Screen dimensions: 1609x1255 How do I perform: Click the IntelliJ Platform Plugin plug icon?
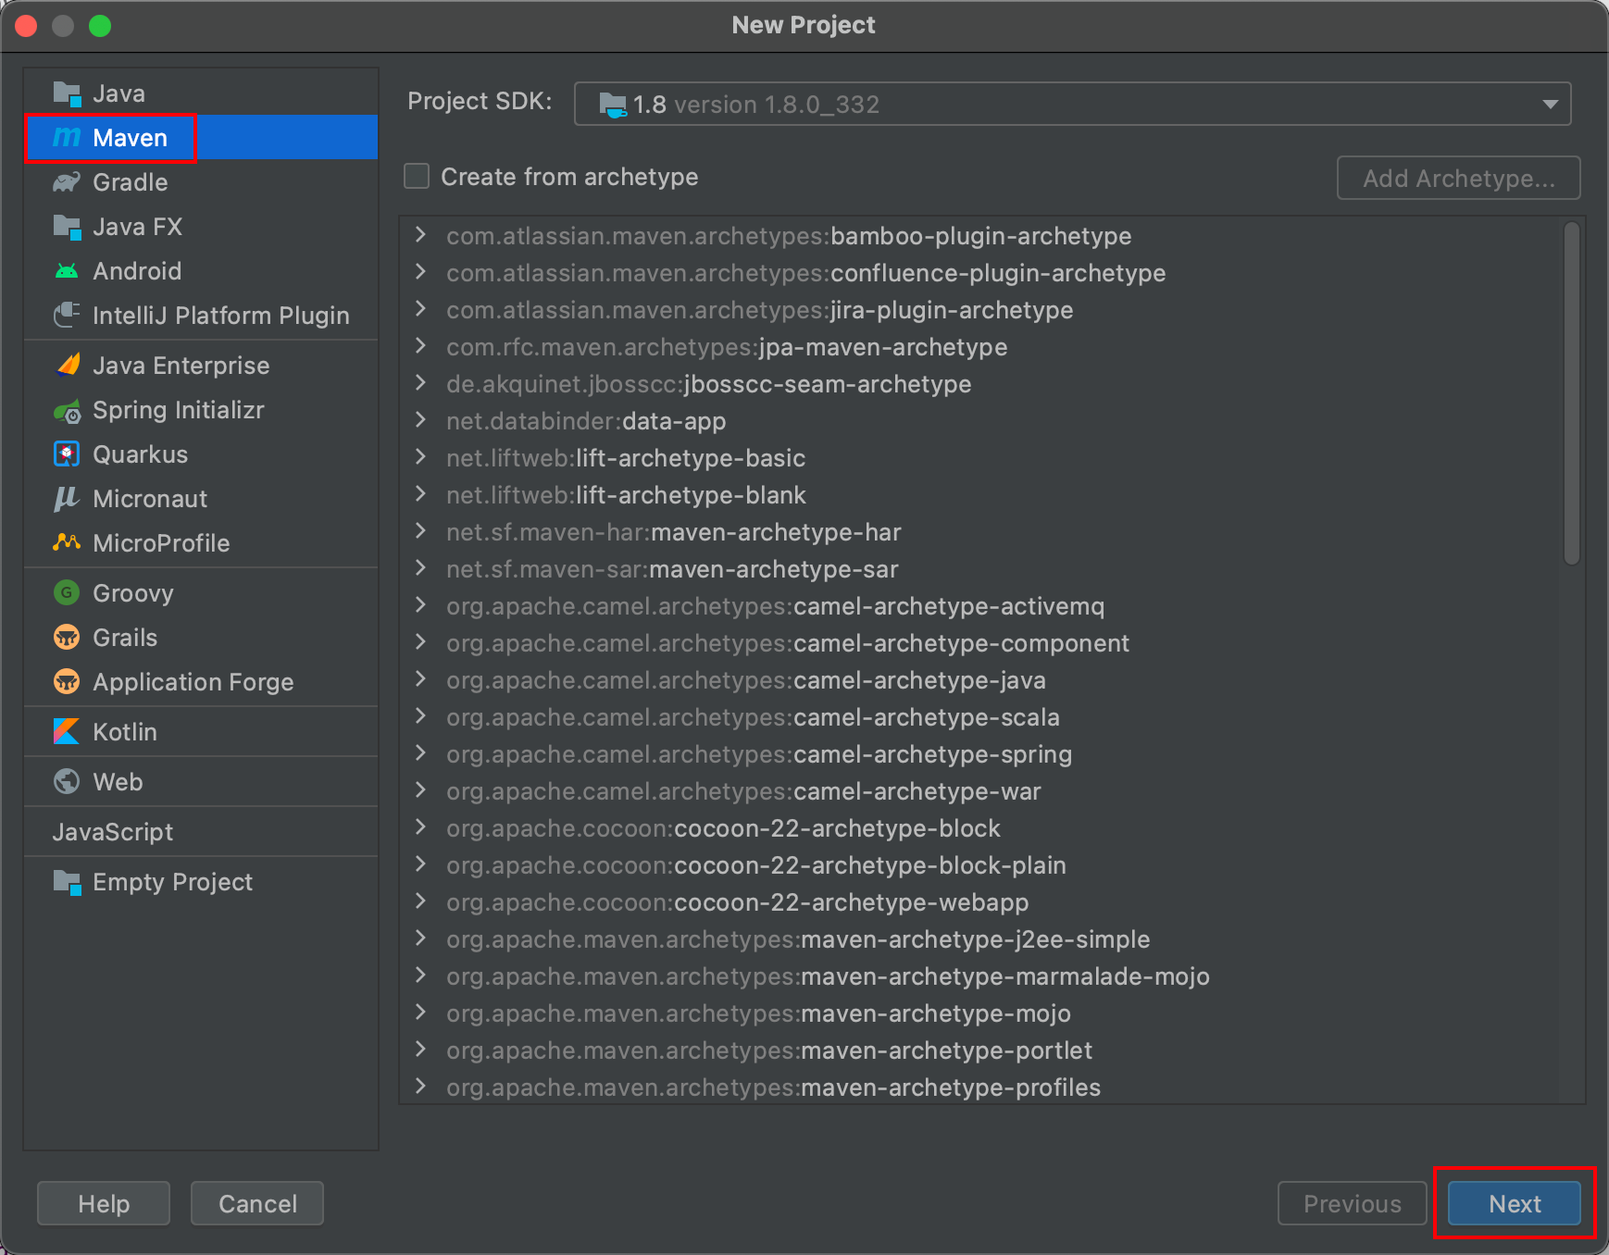(67, 316)
